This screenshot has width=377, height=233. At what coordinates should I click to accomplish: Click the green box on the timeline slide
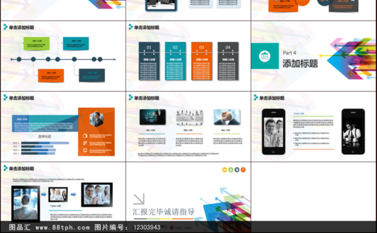(37, 44)
